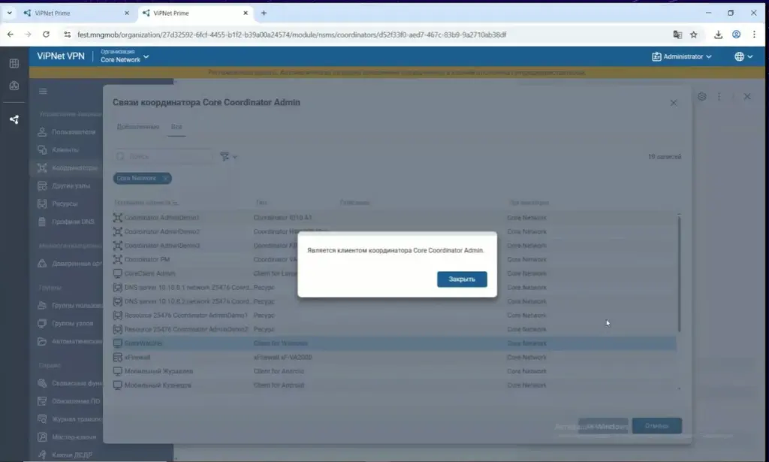Screen dimensions: 769x462
Task: Open Сервисные функции in the sidebar
Action: coord(70,383)
